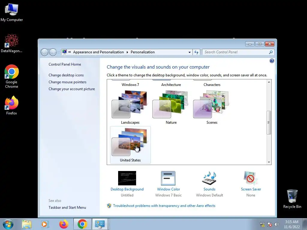The height and width of the screenshot is (230, 307).
Task: Open the recent pages dropdown arrow
Action: (x=59, y=52)
